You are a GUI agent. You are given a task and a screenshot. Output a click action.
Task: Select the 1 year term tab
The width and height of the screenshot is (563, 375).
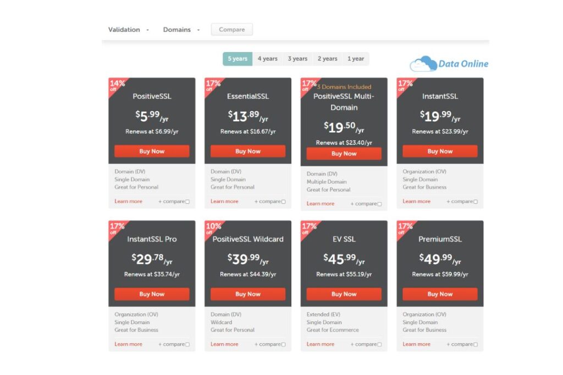coord(356,59)
